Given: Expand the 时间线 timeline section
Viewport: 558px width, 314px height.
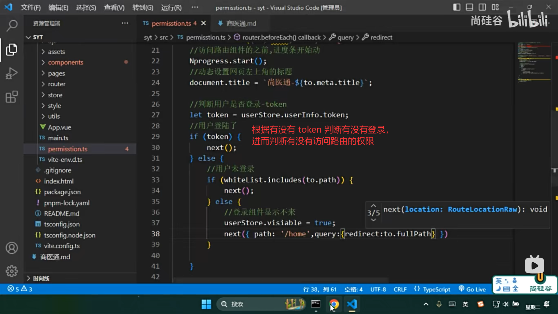Looking at the screenshot, I should 41,278.
